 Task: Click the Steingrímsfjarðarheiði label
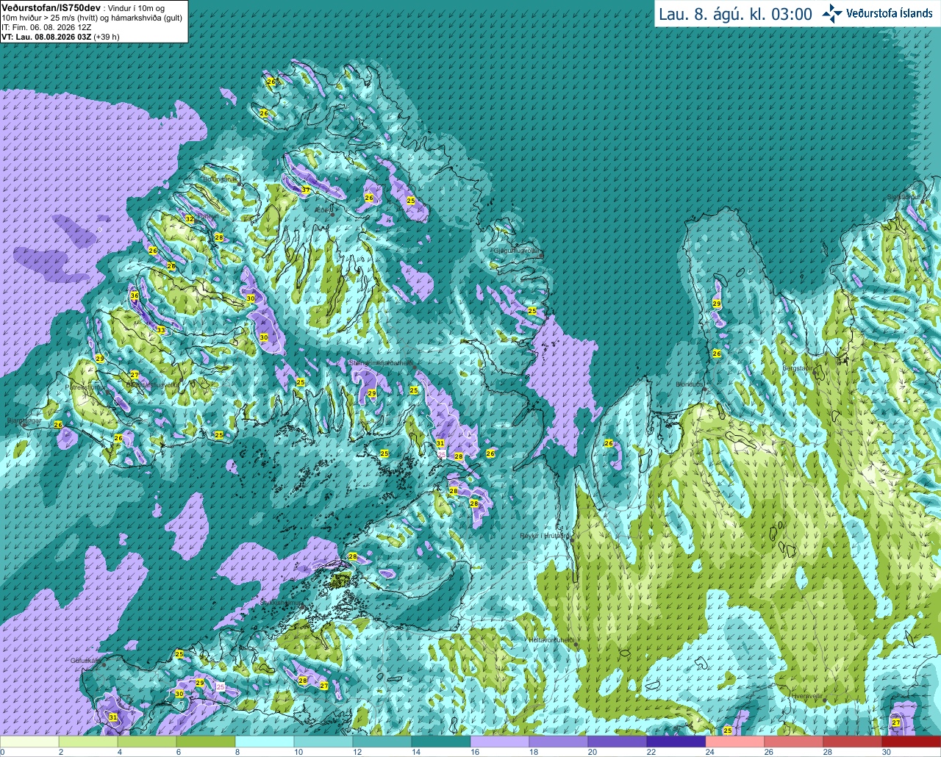pyautogui.click(x=382, y=363)
